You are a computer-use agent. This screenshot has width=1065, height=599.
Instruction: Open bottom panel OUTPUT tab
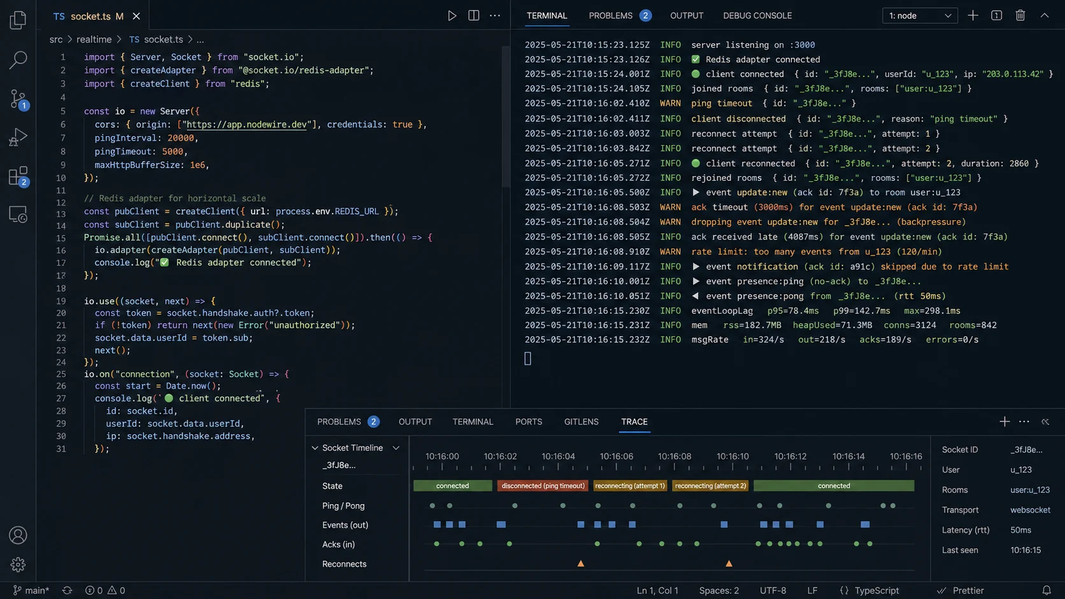click(x=415, y=421)
